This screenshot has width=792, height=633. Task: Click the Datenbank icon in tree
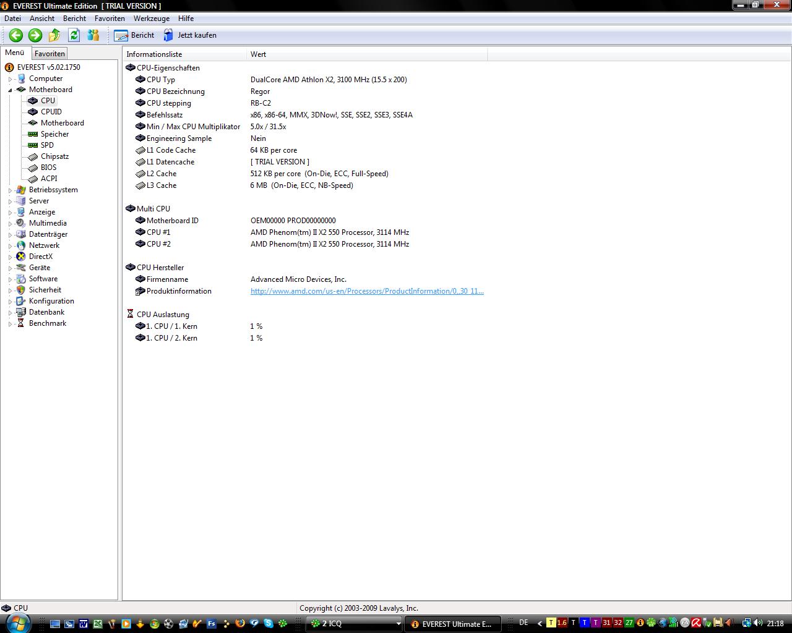[x=21, y=312]
